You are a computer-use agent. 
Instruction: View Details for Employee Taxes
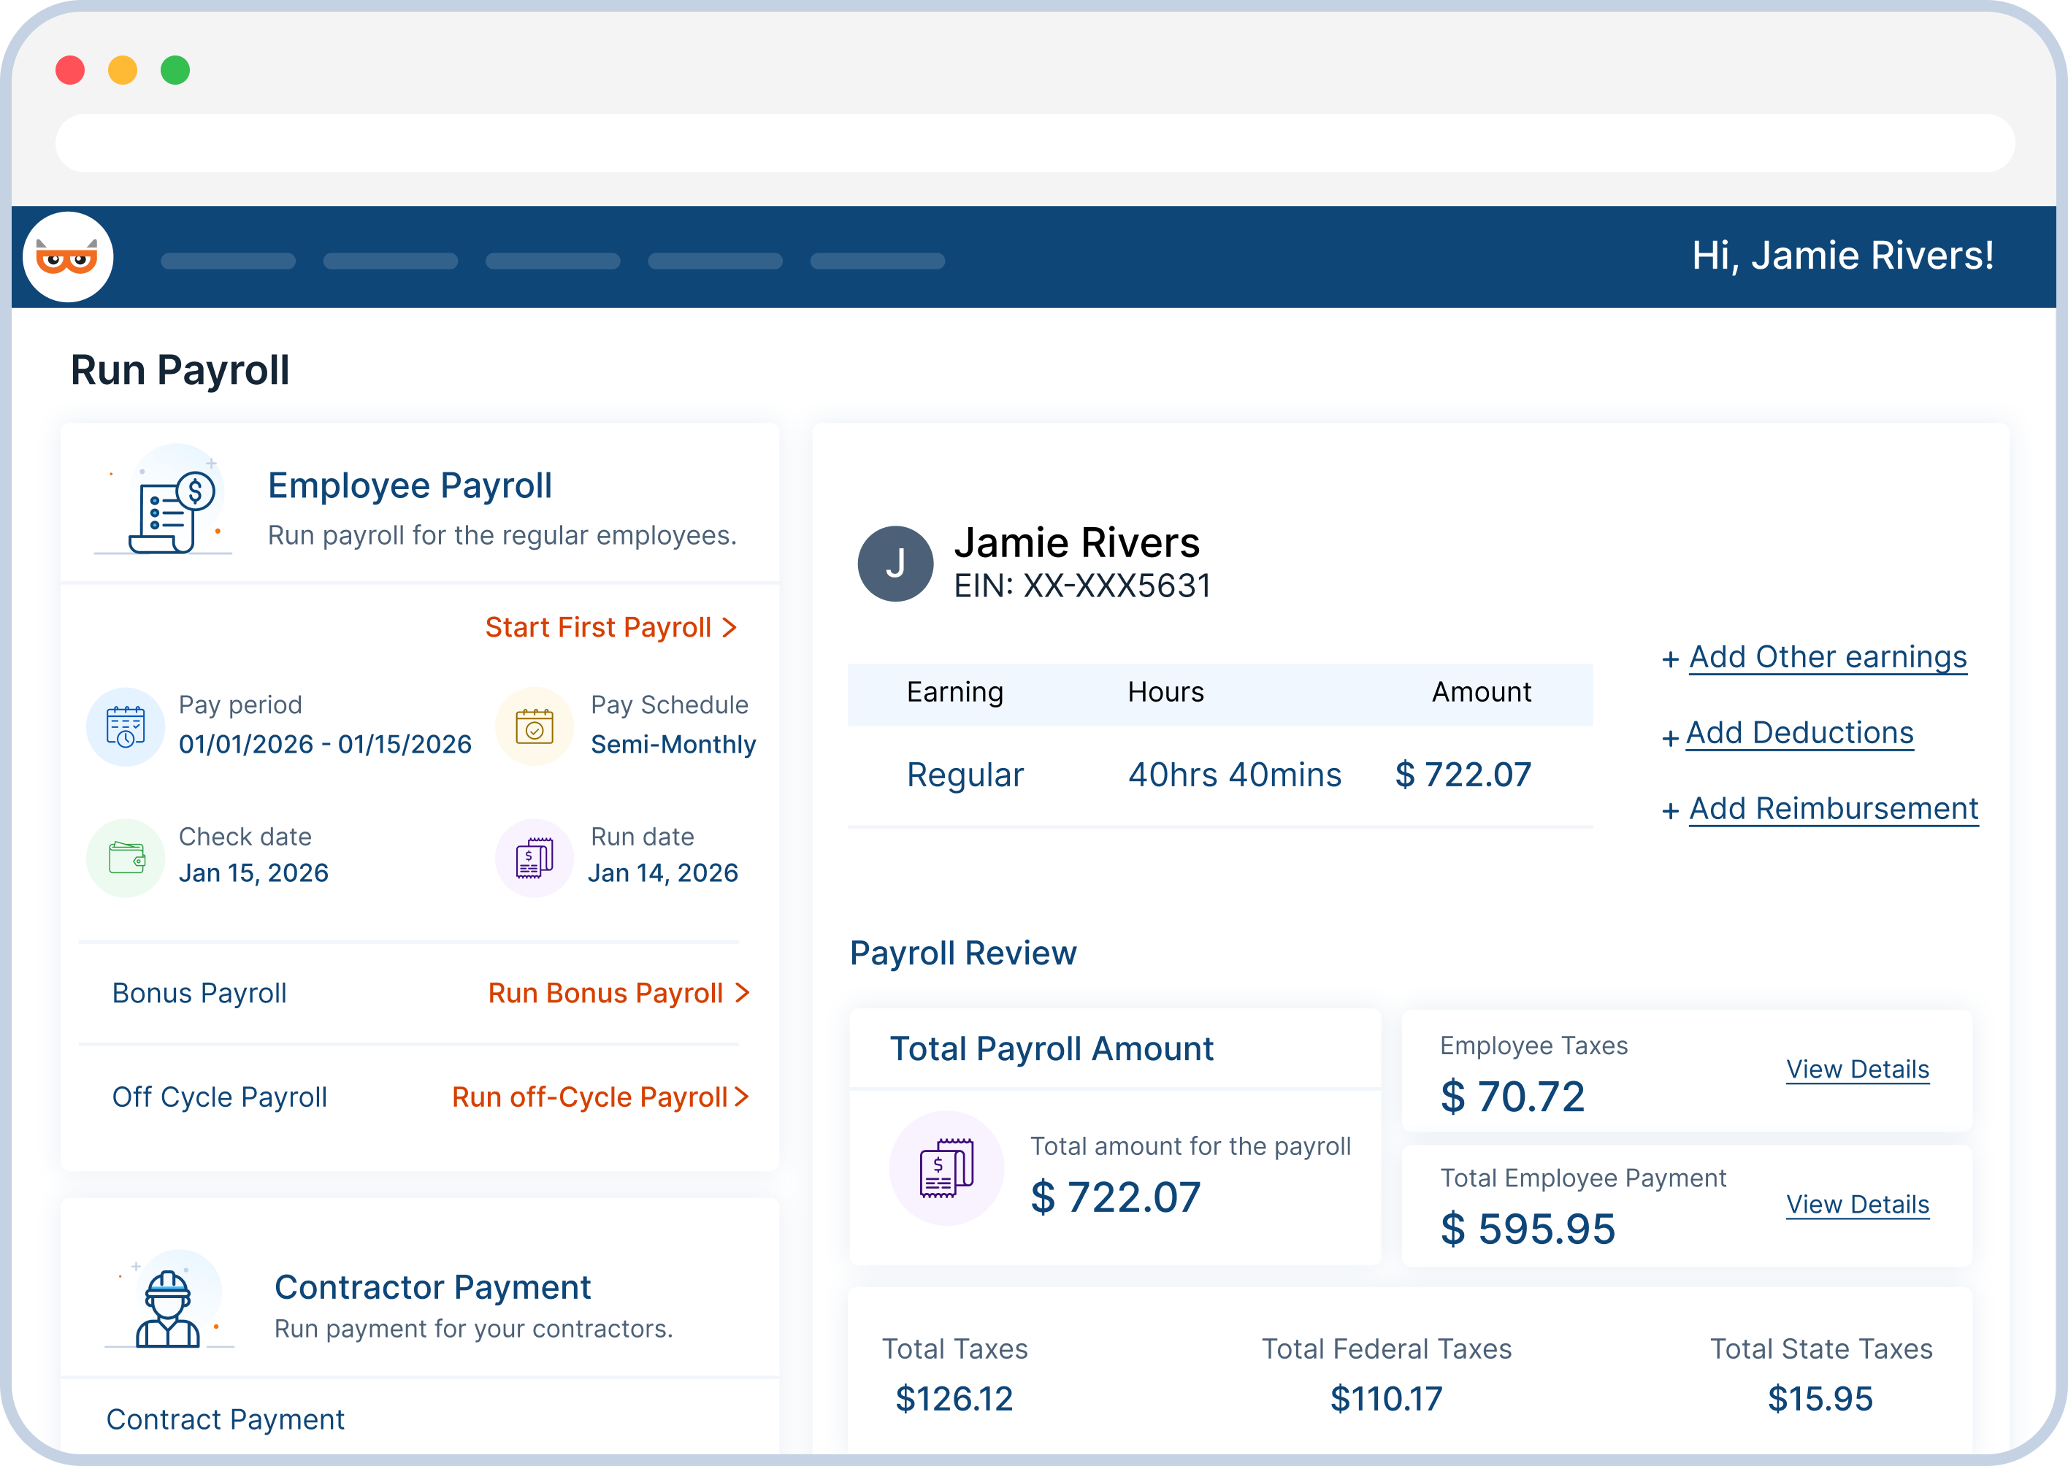point(1858,1070)
